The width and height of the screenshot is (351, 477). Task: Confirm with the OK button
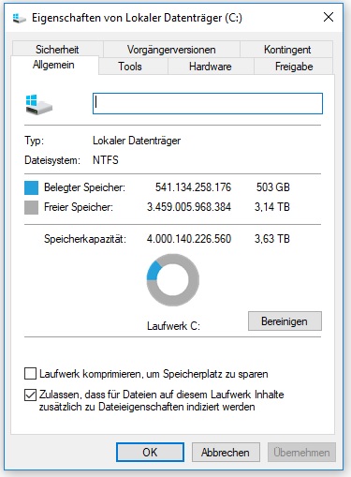(150, 452)
